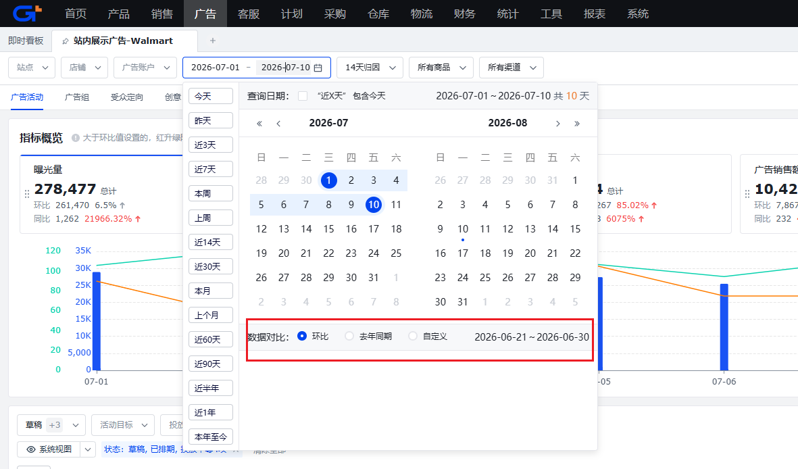
Task: Open the 活动目标 dropdown
Action: pyautogui.click(x=123, y=424)
